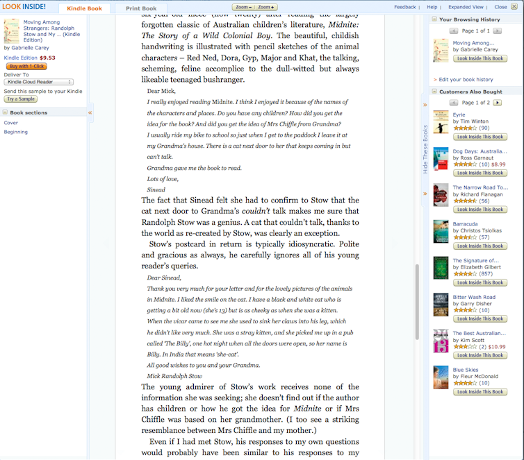Viewport: 524px width, 460px height.
Task: Open The Narrow Road To... book link
Action: (480, 187)
